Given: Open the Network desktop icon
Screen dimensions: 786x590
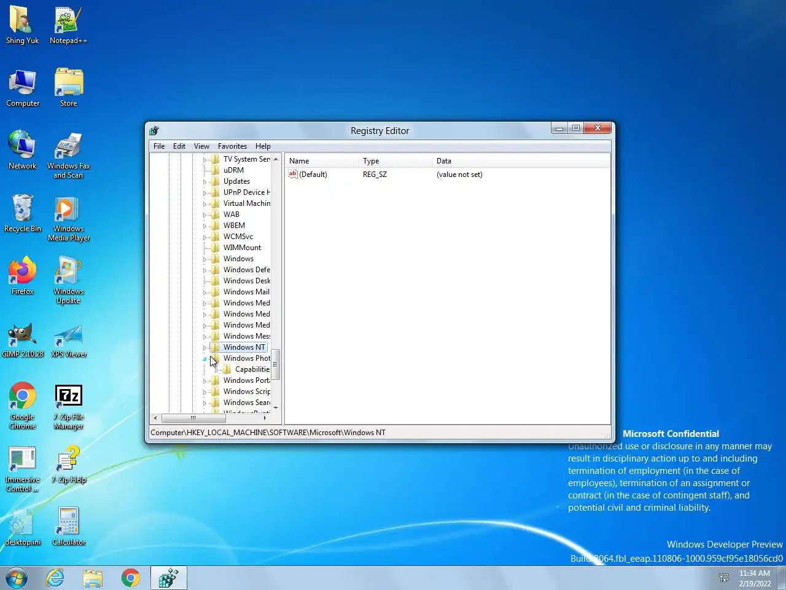Looking at the screenshot, I should (x=23, y=151).
